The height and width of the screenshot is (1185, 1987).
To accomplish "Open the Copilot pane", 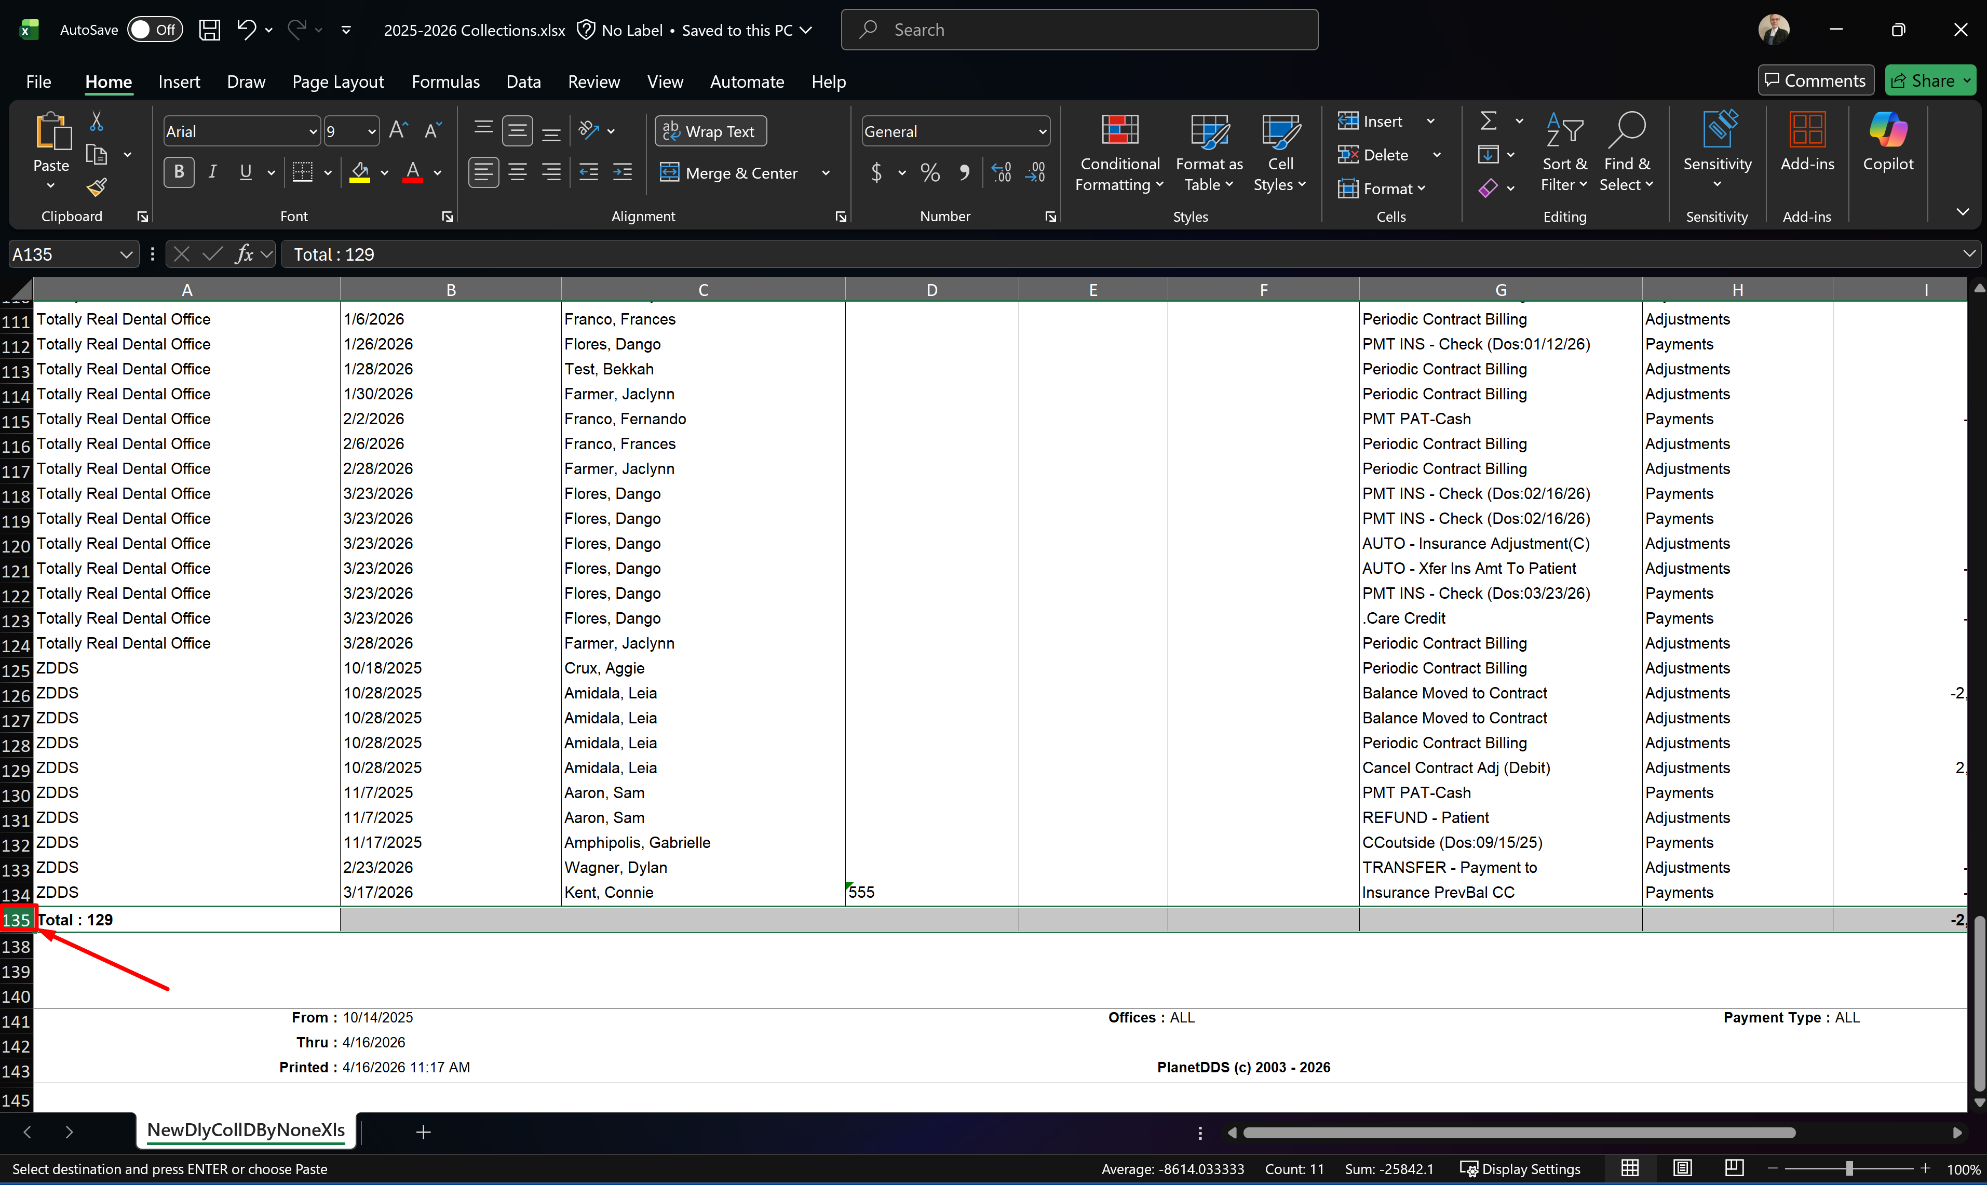I will pyautogui.click(x=1888, y=144).
